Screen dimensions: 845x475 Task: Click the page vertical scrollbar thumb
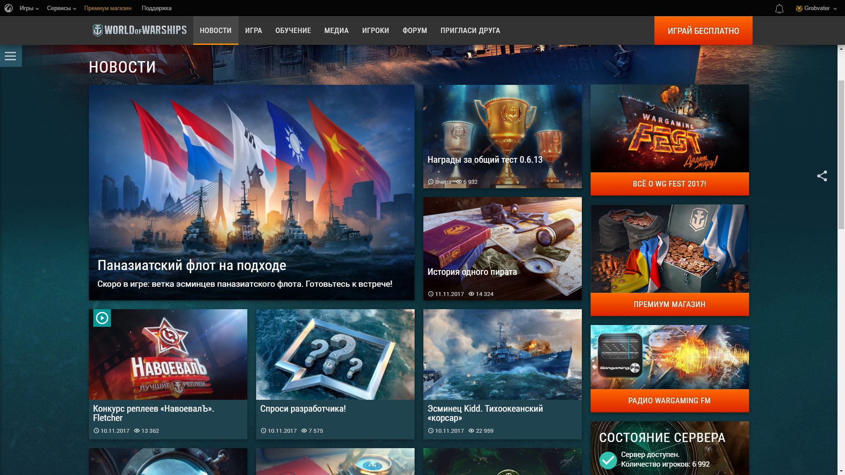pos(841,155)
